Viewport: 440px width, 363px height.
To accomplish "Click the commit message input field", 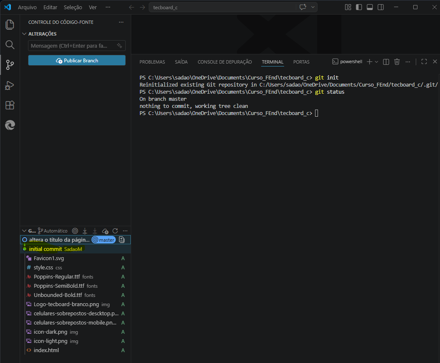I will 71,46.
